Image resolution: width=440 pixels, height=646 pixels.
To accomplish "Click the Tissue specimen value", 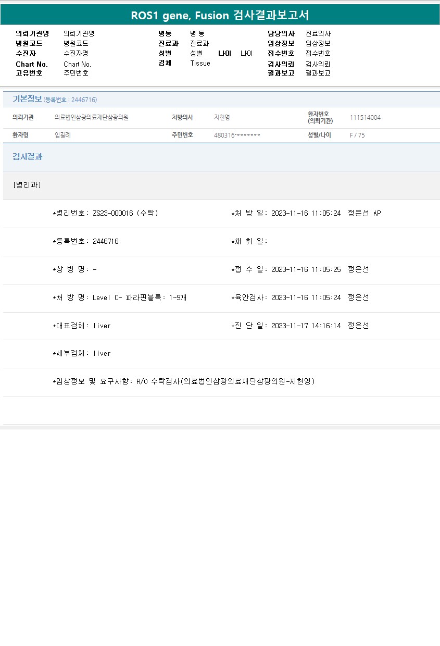I will tap(200, 63).
